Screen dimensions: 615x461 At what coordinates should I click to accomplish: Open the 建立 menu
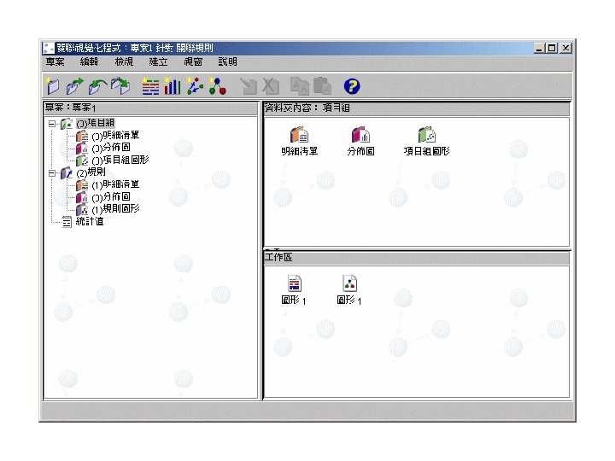158,62
